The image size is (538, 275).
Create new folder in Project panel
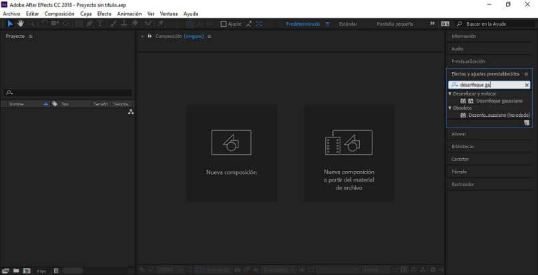[16, 271]
